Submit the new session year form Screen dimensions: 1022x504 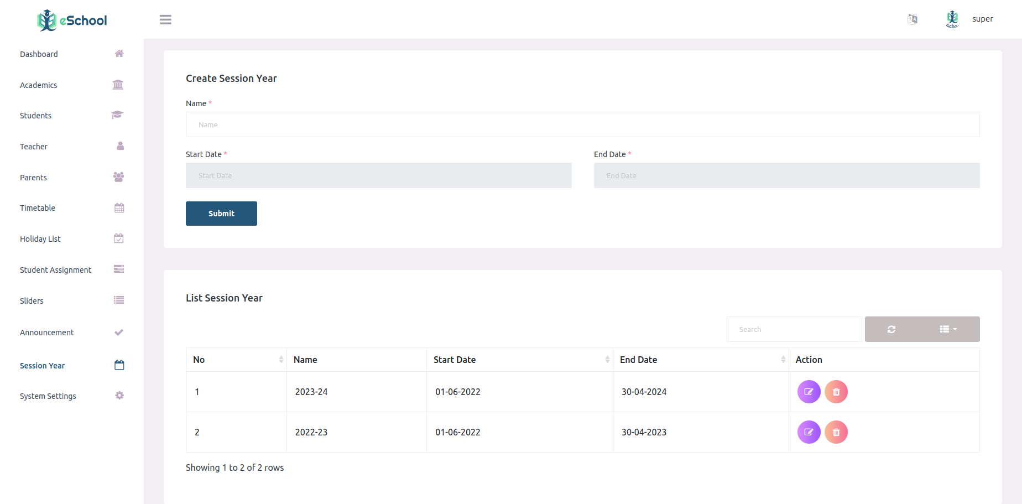click(221, 214)
